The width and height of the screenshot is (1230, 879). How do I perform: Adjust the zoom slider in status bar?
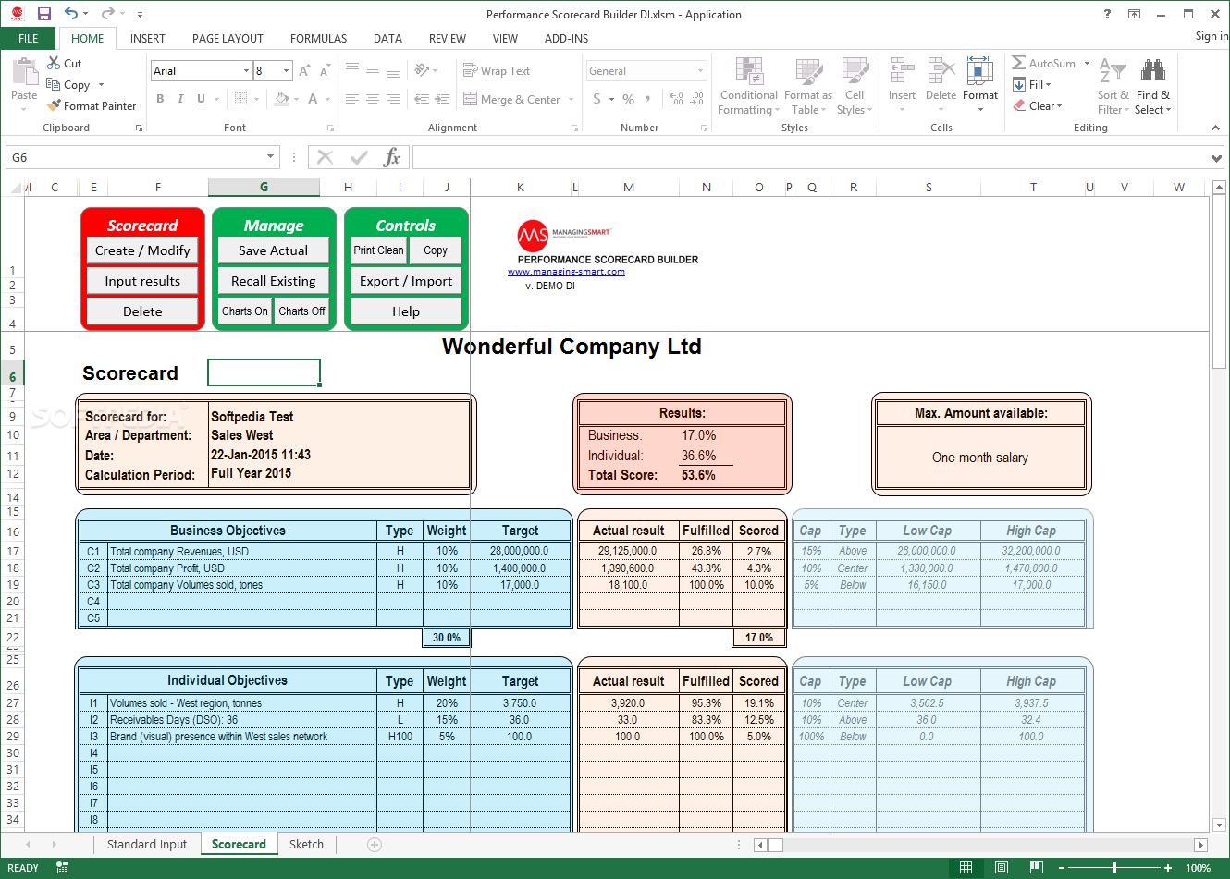(1114, 868)
